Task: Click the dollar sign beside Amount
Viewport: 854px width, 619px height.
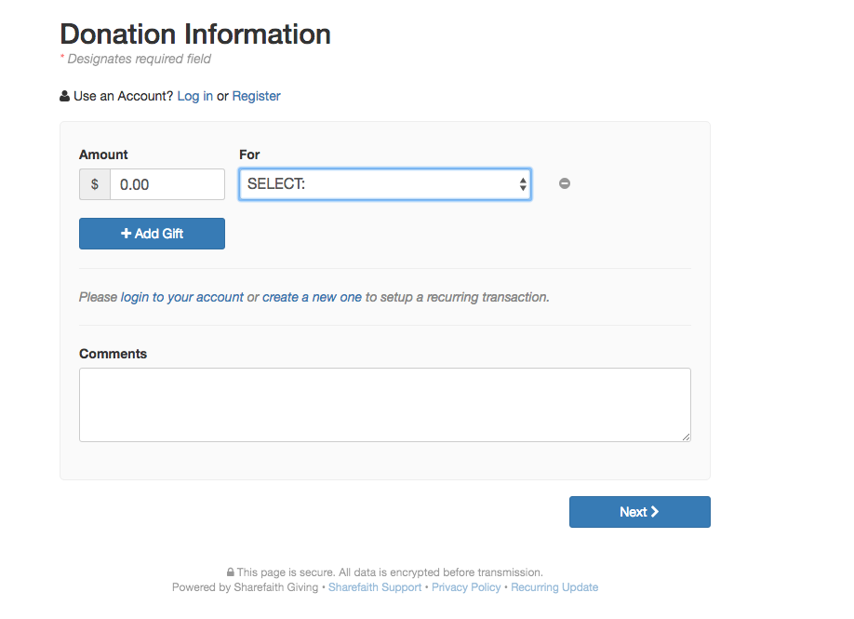Action: [x=95, y=184]
